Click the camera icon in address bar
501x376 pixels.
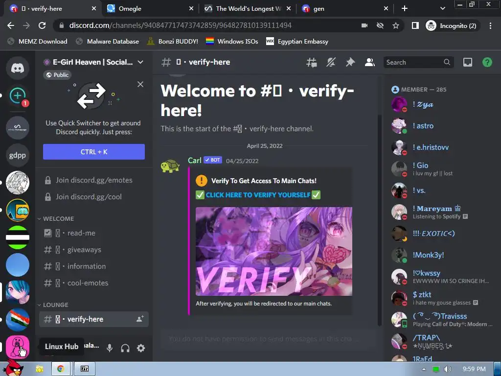(x=364, y=25)
